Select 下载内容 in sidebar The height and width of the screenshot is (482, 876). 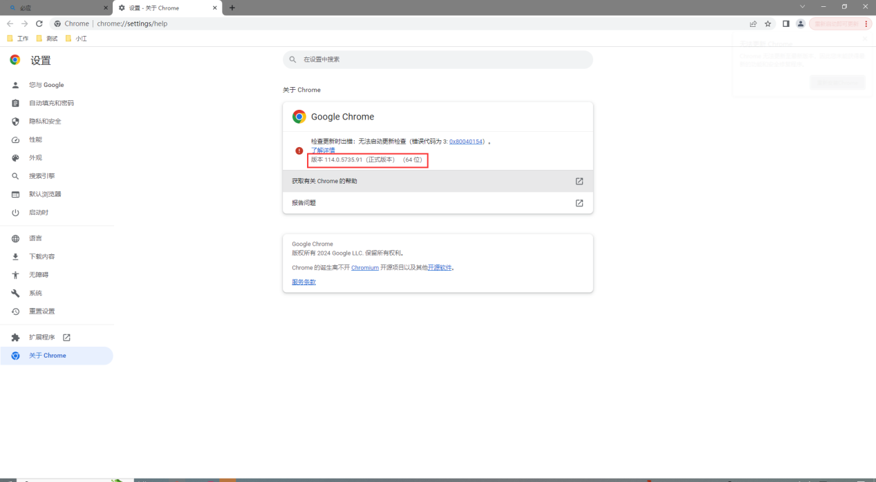(x=41, y=257)
